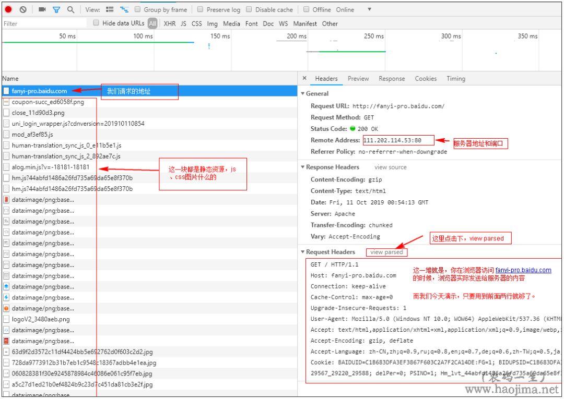Click the clear network log icon

(22, 9)
